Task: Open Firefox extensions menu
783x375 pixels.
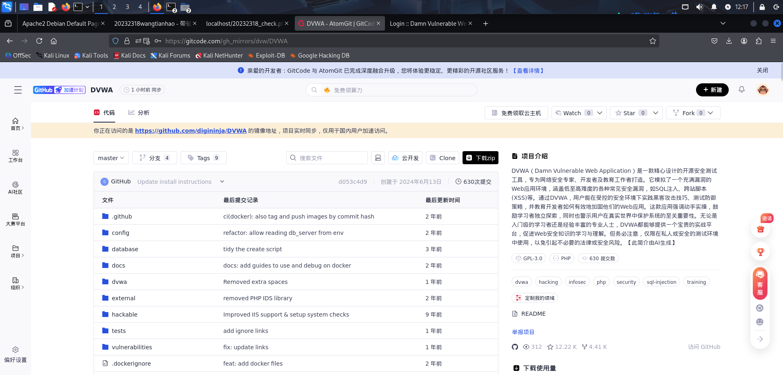Action: [759, 41]
